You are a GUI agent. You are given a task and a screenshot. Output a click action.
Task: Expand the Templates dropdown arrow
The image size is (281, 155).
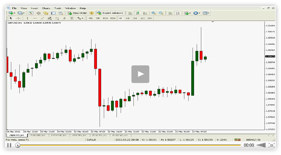pos(209,13)
